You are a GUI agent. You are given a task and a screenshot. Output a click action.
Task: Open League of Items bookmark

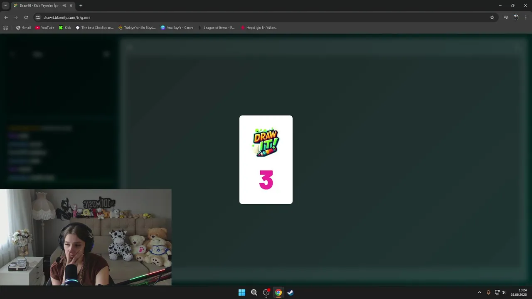(216, 28)
